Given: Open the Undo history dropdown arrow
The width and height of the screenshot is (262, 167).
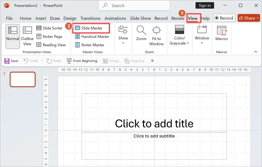Looking at the screenshot, I should click(x=42, y=61).
